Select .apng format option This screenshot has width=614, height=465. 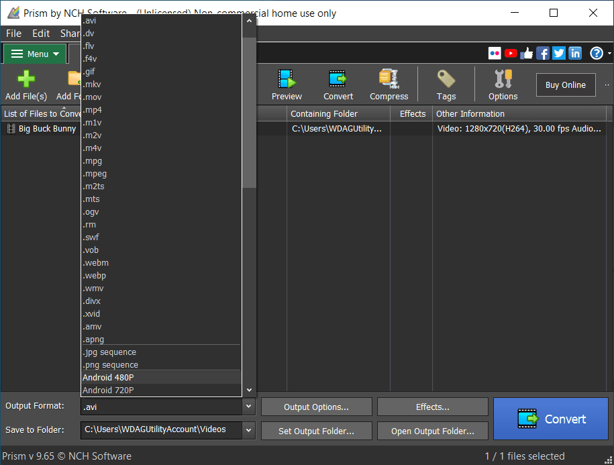161,340
